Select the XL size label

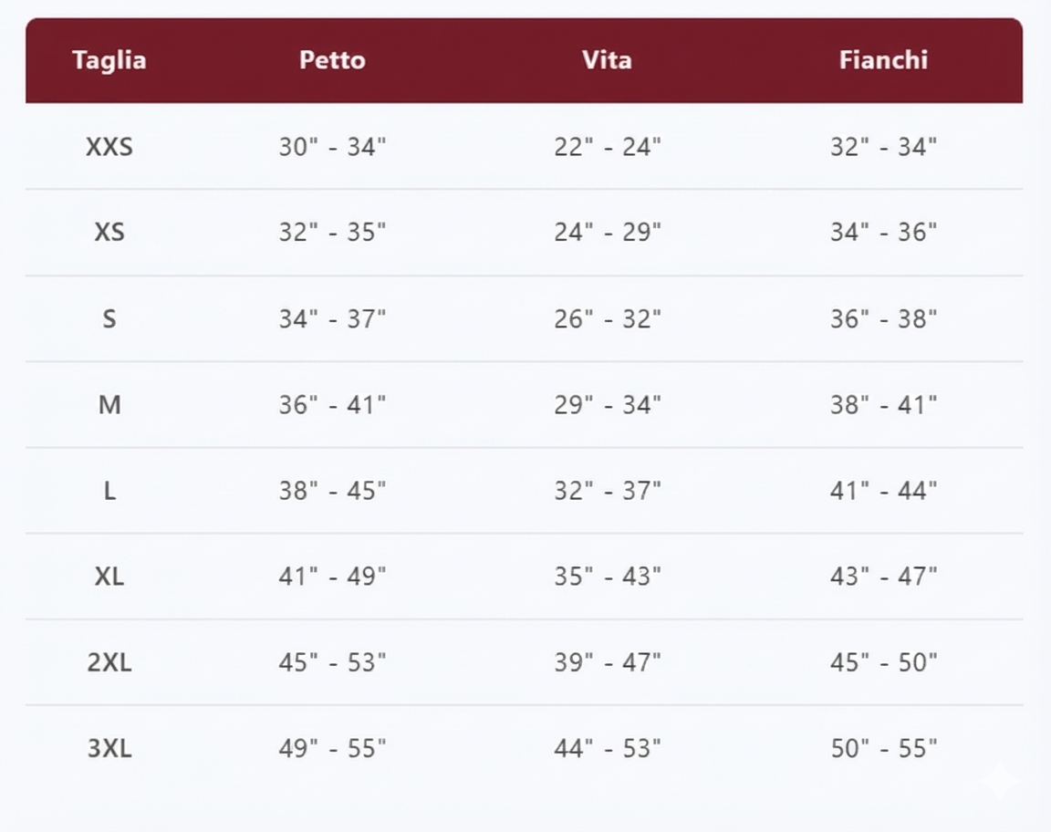(109, 577)
